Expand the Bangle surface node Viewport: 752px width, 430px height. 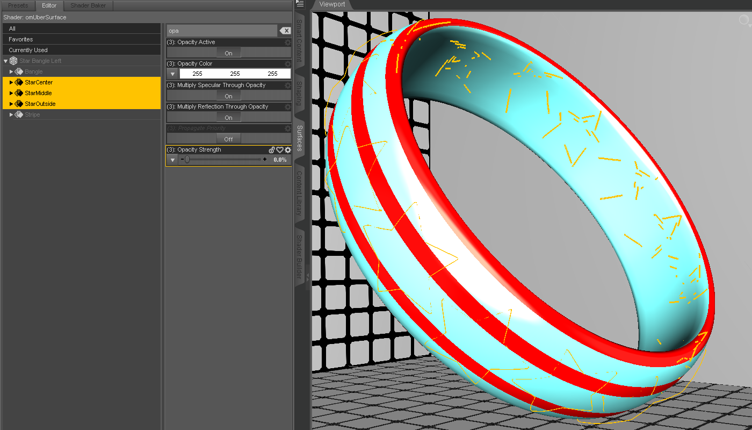[11, 71]
